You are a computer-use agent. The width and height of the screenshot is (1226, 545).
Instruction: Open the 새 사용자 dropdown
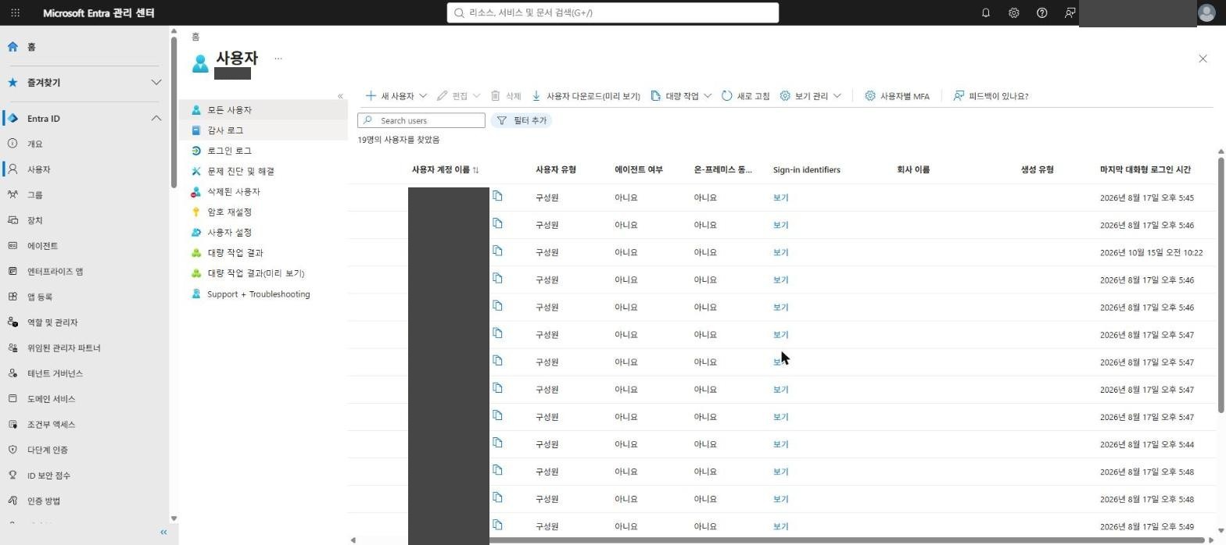pyautogui.click(x=396, y=96)
